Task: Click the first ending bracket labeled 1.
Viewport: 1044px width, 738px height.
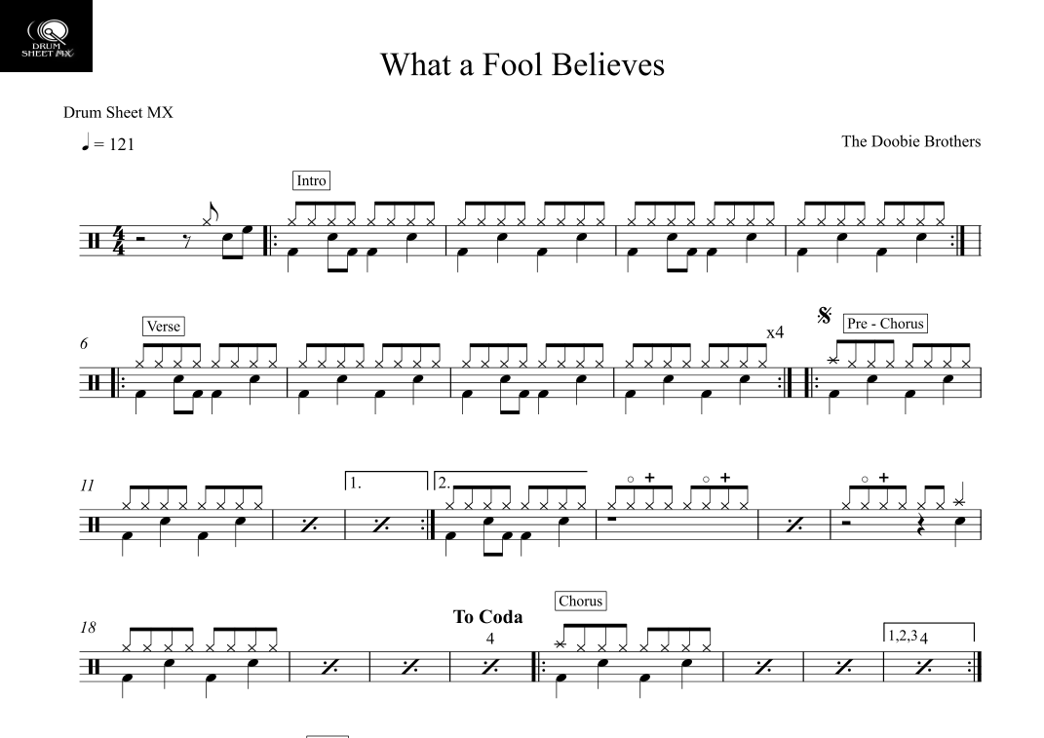Action: click(386, 481)
